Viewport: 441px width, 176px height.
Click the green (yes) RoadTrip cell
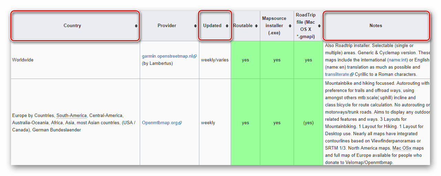tap(308, 122)
